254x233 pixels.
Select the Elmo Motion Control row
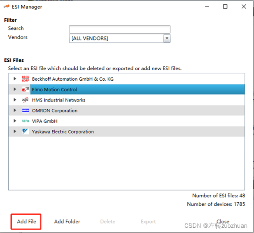[x=127, y=89]
